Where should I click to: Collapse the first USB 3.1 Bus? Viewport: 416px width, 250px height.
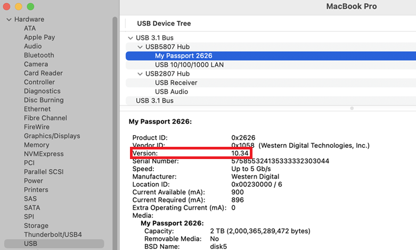point(131,38)
